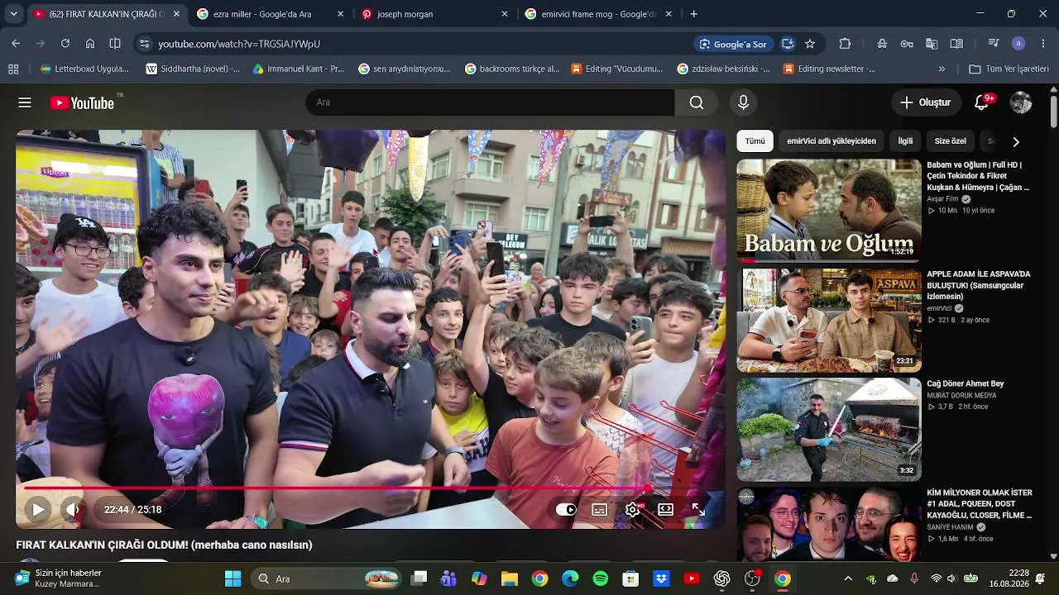Play the paused video
This screenshot has width=1059, height=595.
point(38,510)
